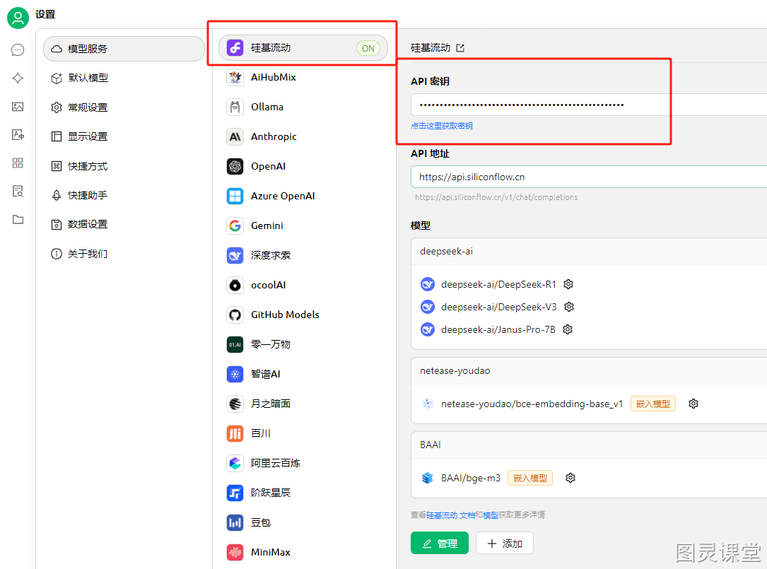Click the DeepSeek-R1 model logo
Viewport: 767px width, 569px height.
click(428, 284)
